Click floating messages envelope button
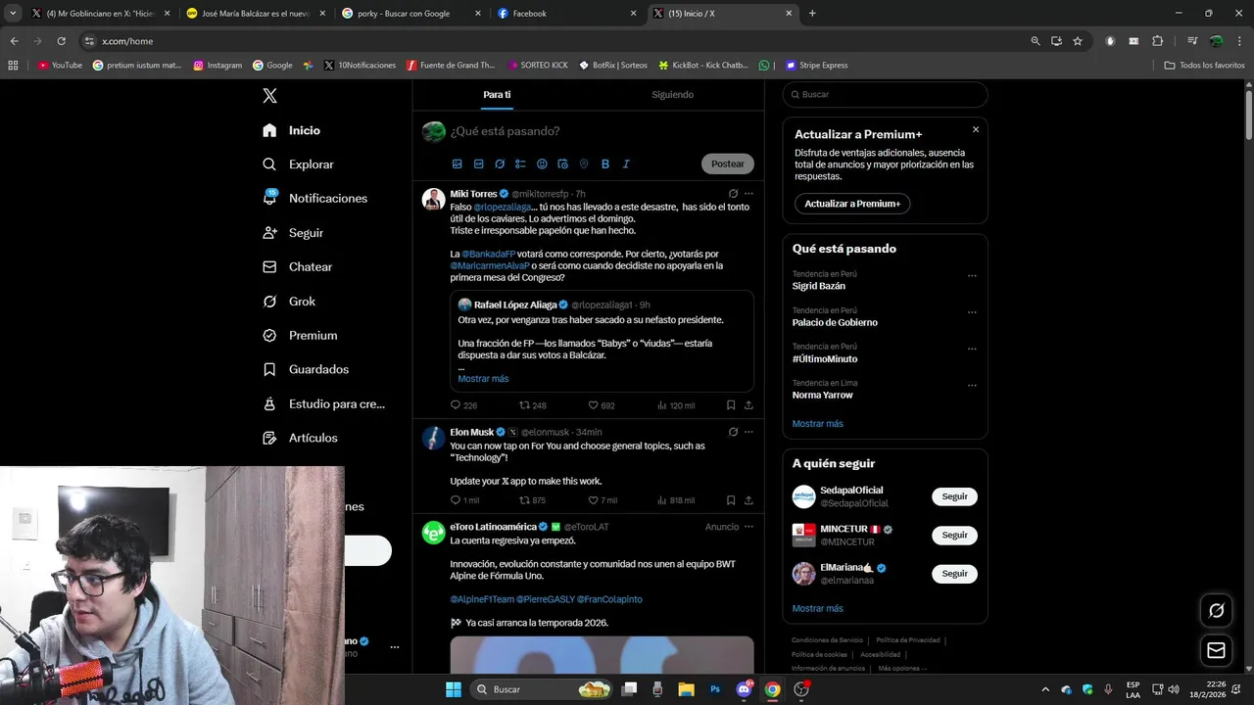1254x705 pixels. pyautogui.click(x=1217, y=650)
